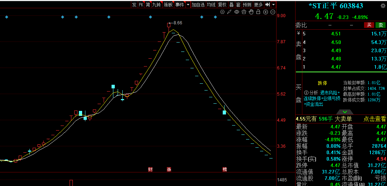The image size is (387, 186).
Task: Toggle the chart lock icon
Action: tap(258, 12)
